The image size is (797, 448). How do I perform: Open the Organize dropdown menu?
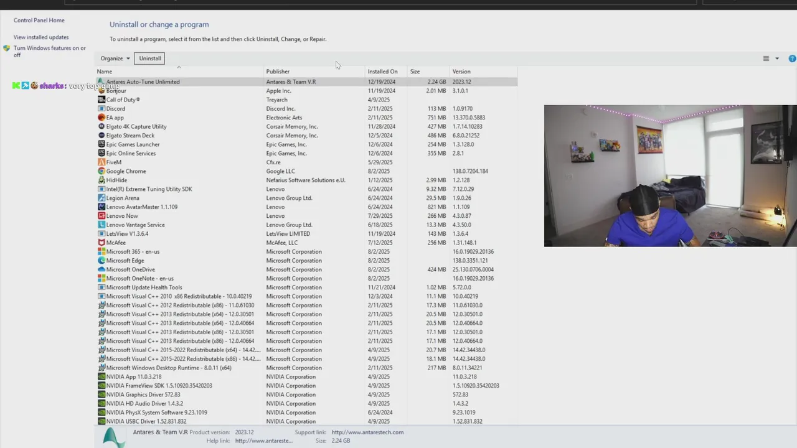pyautogui.click(x=115, y=58)
